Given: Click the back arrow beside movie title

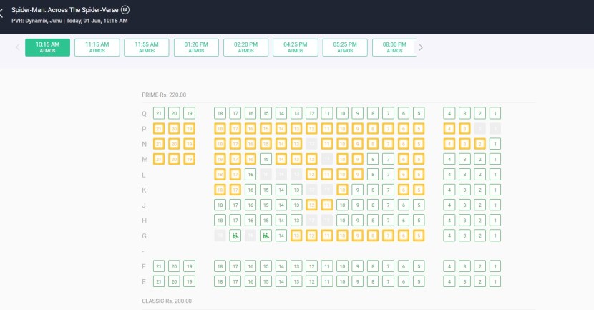Looking at the screenshot, I should 3,14.
